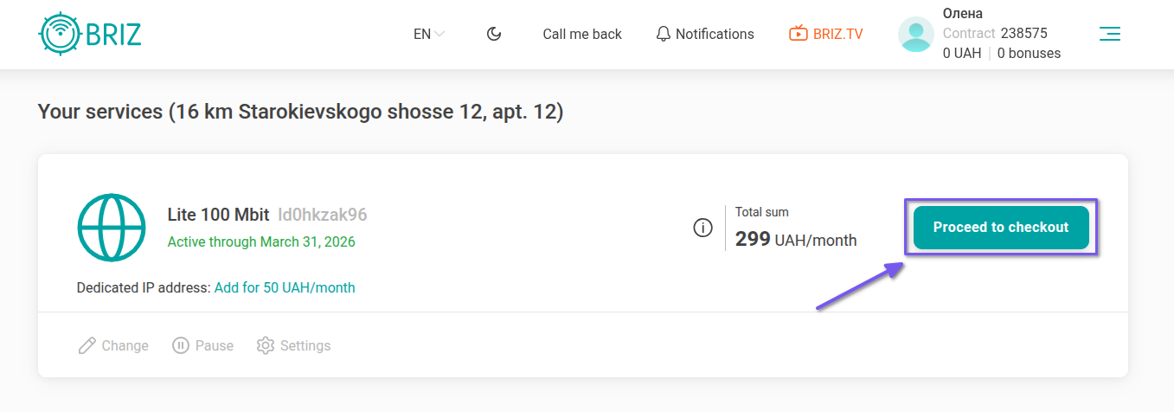The width and height of the screenshot is (1174, 412).
Task: Click Call me back link
Action: point(582,35)
